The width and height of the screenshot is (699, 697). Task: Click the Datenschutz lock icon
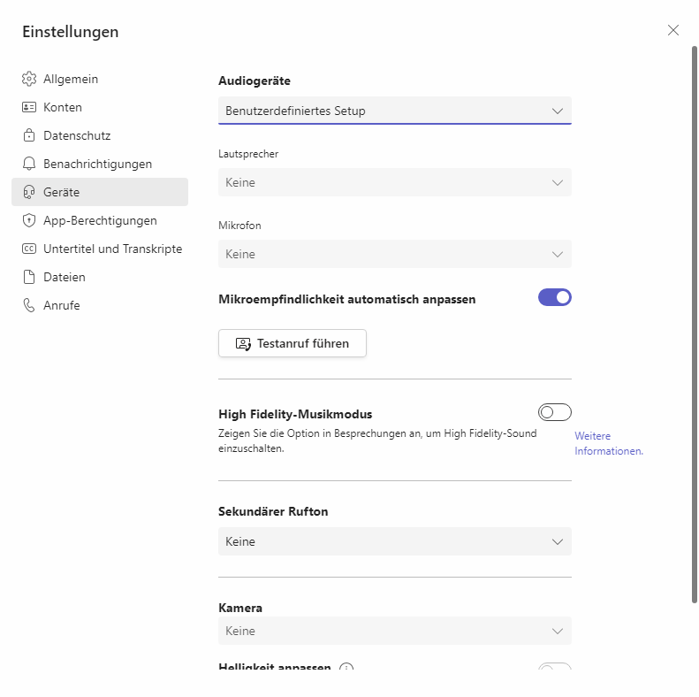pos(28,135)
